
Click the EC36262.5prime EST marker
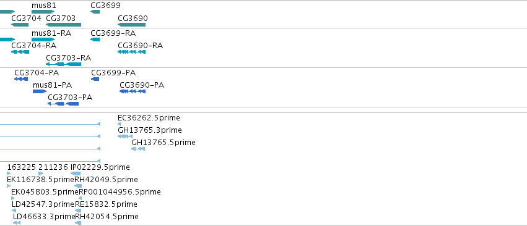point(119,124)
